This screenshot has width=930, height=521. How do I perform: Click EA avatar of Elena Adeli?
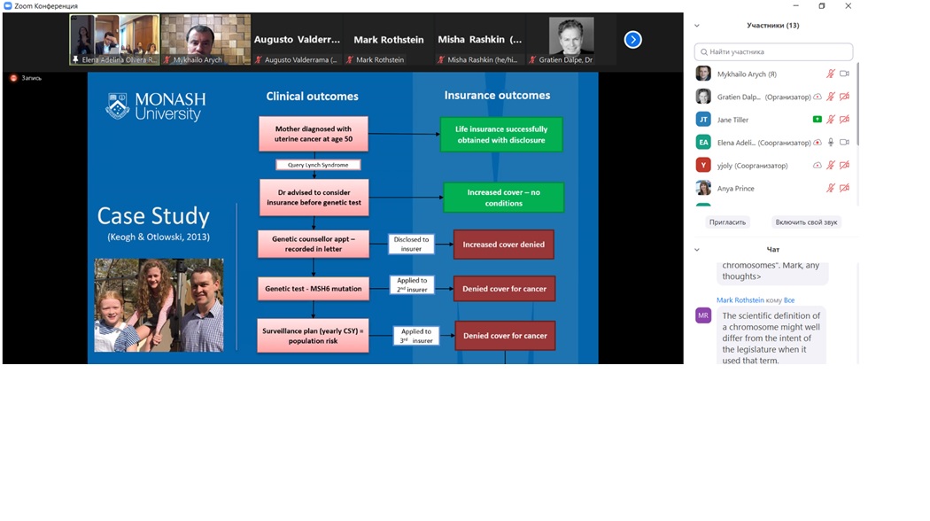(x=703, y=143)
